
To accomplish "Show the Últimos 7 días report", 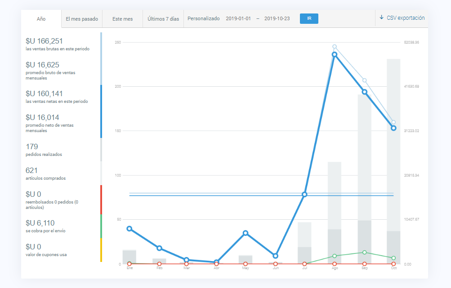I will tap(163, 19).
